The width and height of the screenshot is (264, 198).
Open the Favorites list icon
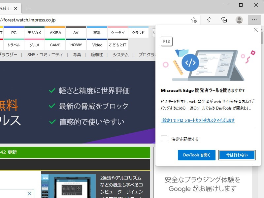point(209,20)
